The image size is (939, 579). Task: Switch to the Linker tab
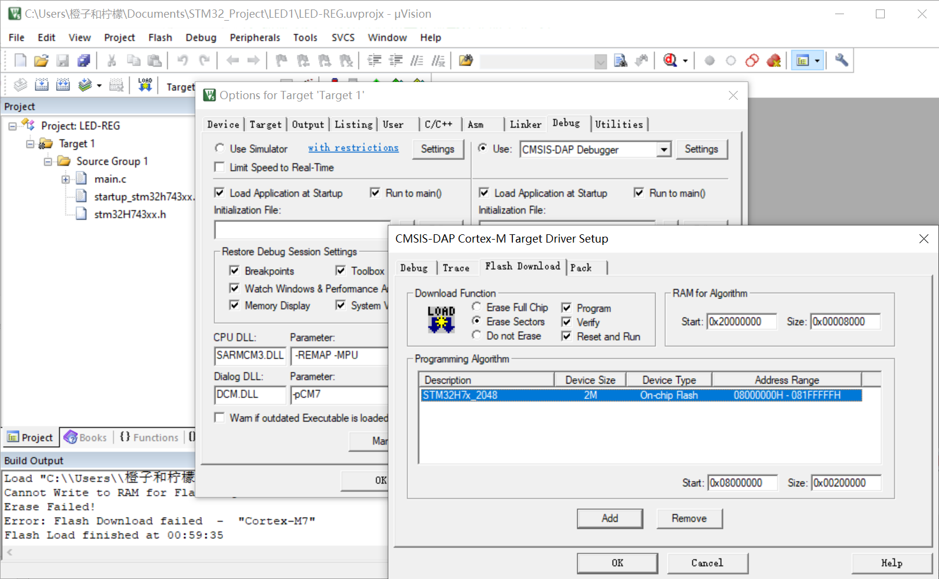click(525, 125)
